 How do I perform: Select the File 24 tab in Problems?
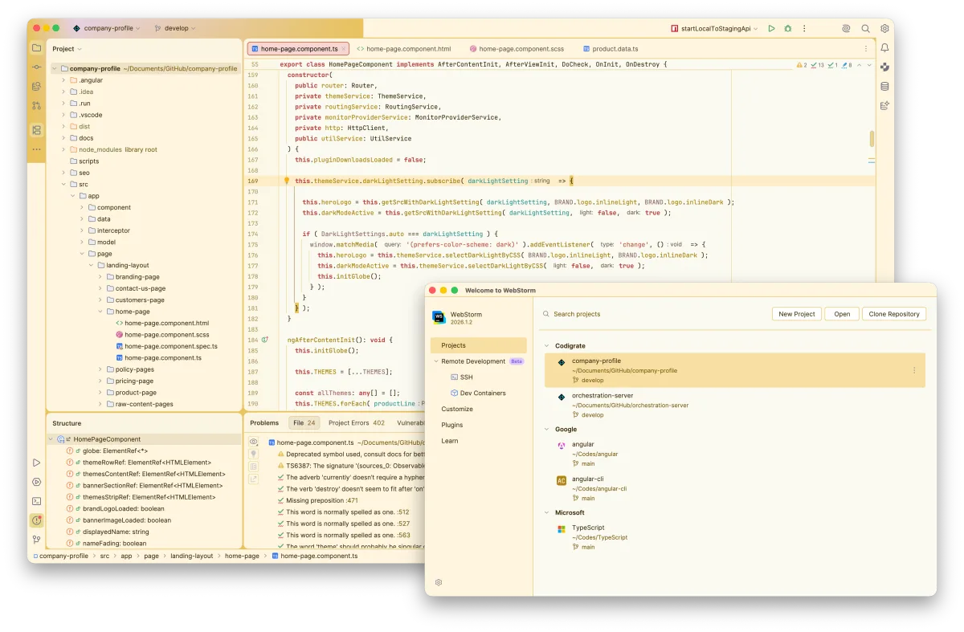(305, 422)
